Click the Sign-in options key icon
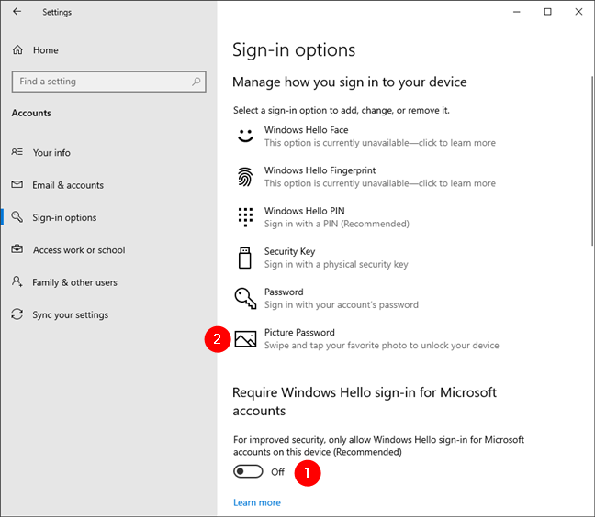595x517 pixels. coord(17,217)
